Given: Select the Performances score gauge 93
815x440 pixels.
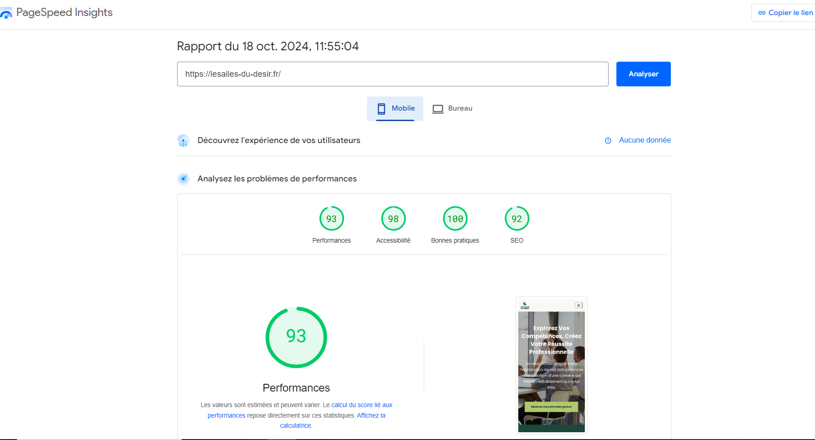Looking at the screenshot, I should [332, 219].
